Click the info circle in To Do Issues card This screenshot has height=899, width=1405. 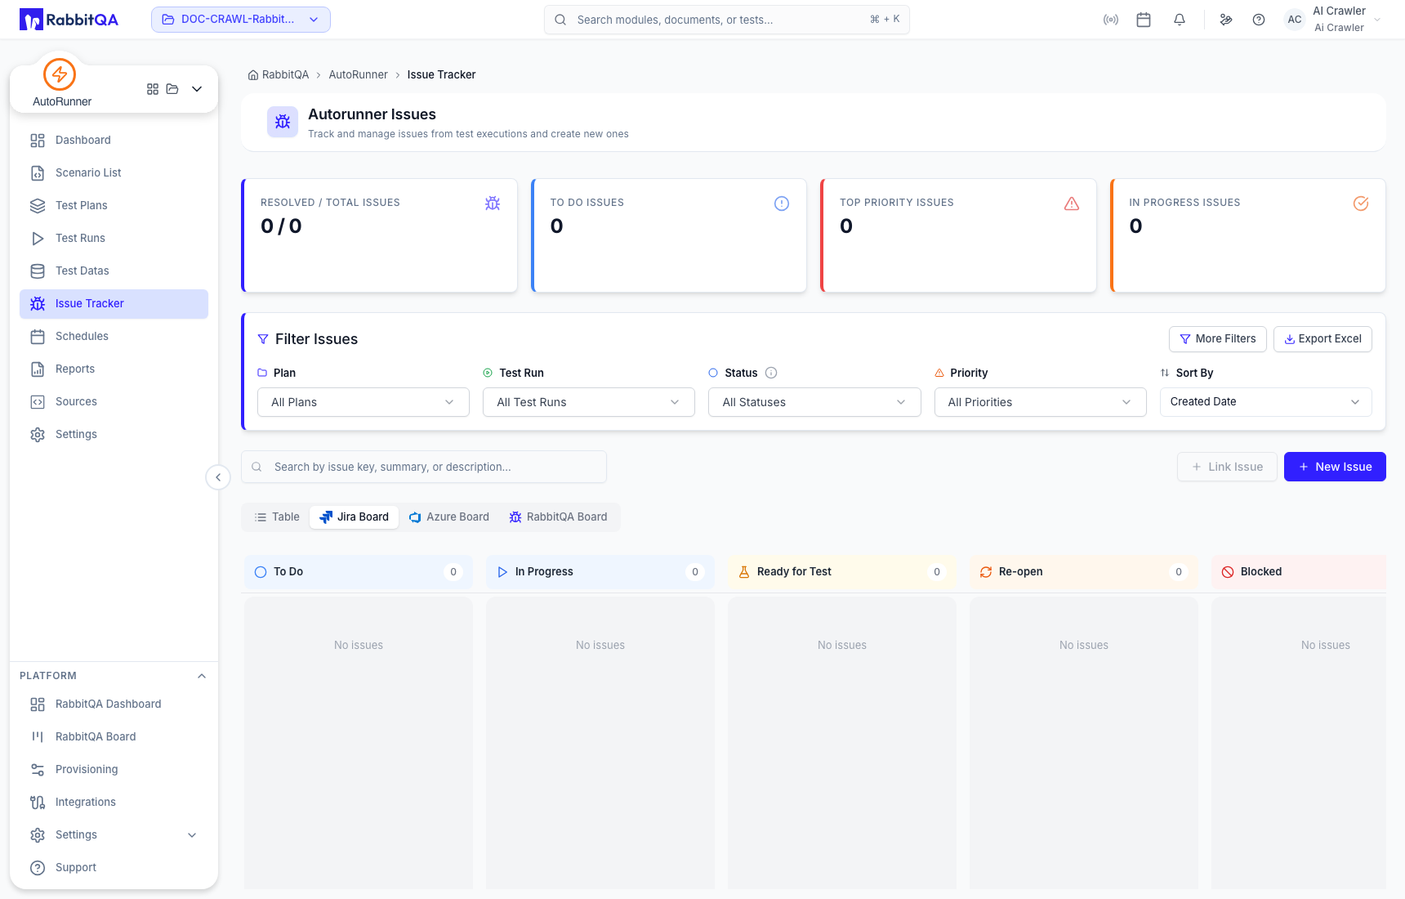(x=782, y=204)
